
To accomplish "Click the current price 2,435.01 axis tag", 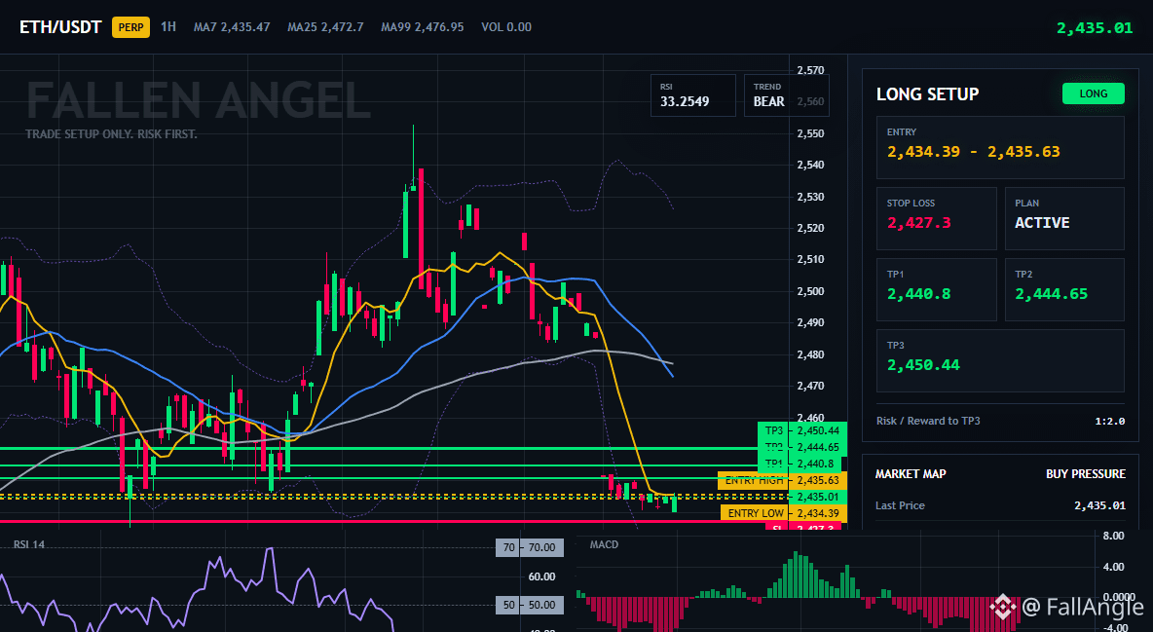I will click(818, 497).
